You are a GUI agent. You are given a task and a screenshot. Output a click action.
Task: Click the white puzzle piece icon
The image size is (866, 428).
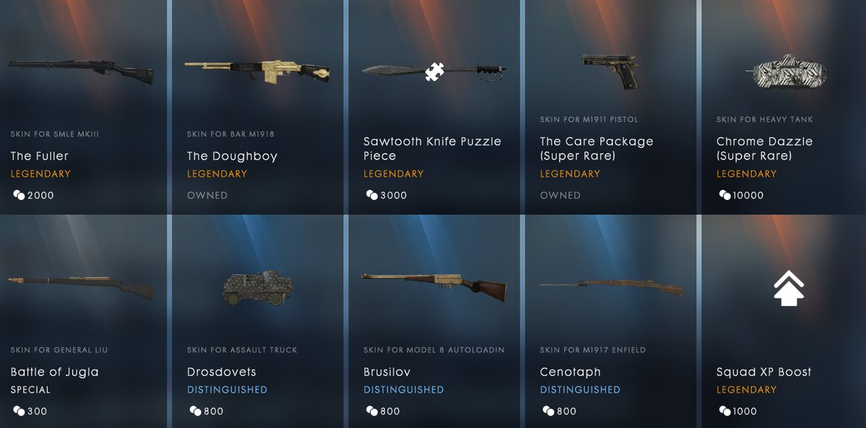pos(434,71)
